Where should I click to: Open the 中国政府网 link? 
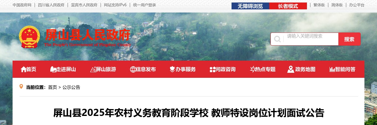click(x=22, y=5)
